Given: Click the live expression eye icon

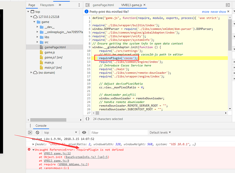Looking at the screenshot, I should (84, 133).
